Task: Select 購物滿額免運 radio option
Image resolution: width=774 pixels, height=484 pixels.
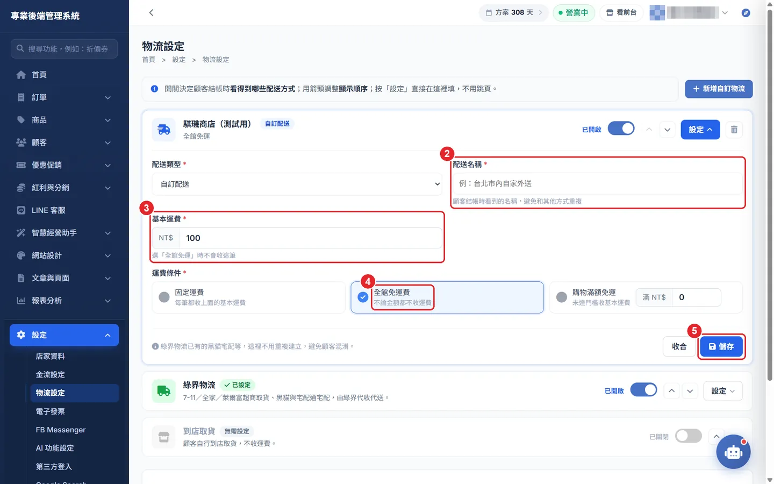Action: [x=562, y=297]
